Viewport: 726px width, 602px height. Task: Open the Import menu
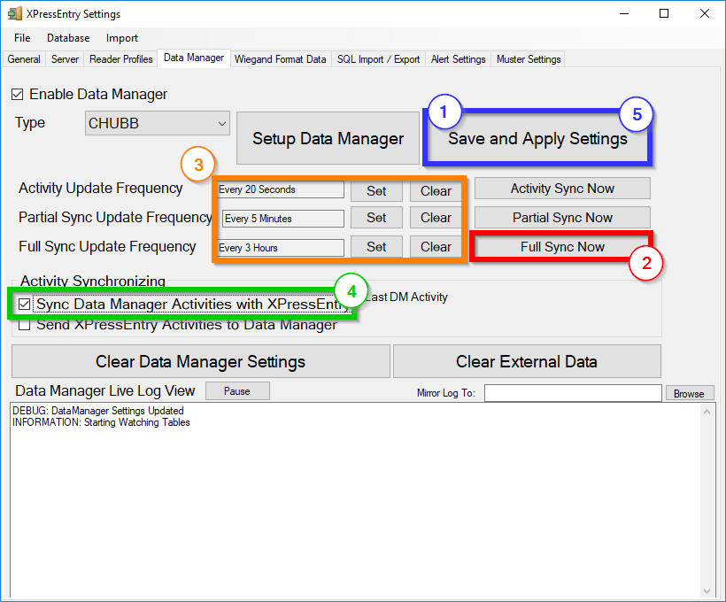pos(122,38)
